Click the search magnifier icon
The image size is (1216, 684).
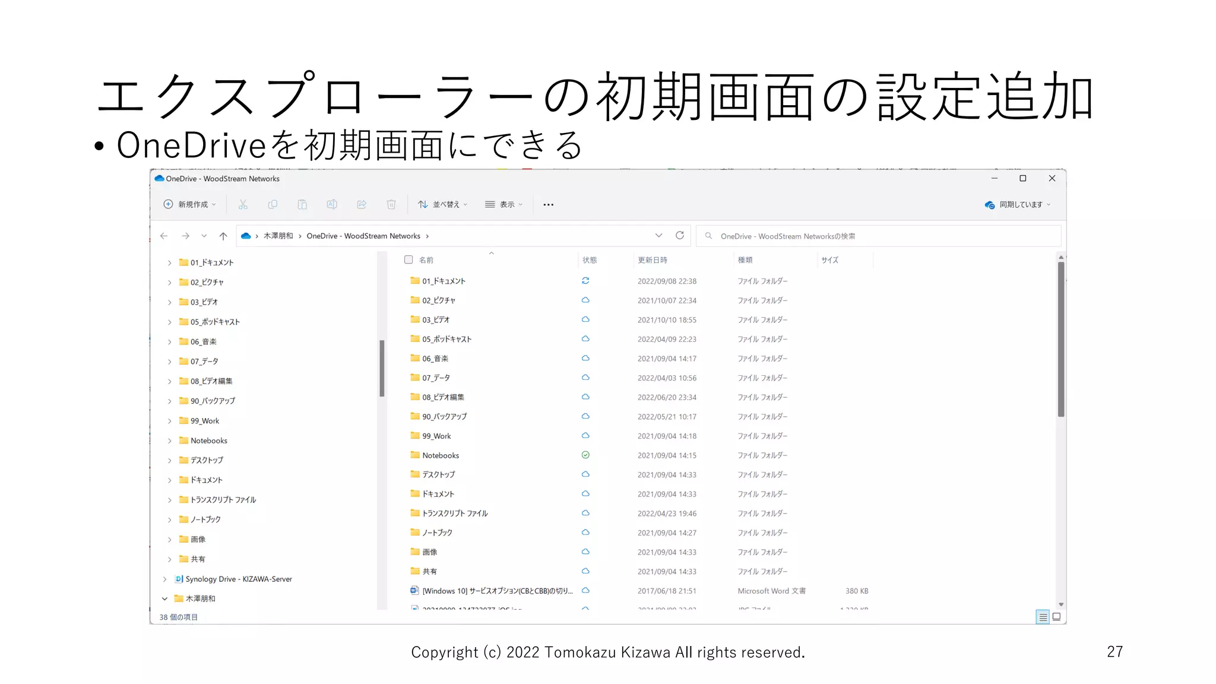(708, 236)
